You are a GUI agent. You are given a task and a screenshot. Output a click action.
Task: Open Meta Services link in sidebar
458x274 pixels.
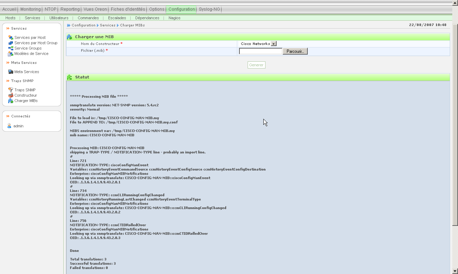tap(27, 72)
